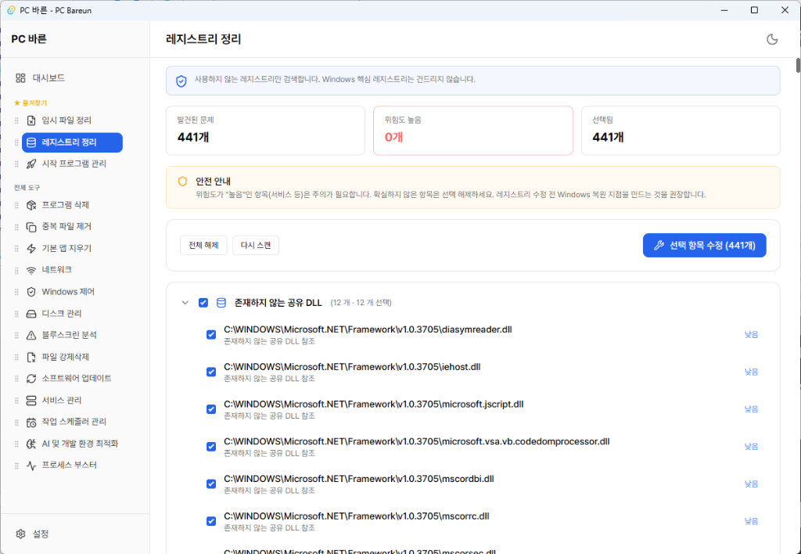This screenshot has height=554, width=801.
Task: Click the program uninstall box icon
Action: pyautogui.click(x=31, y=205)
